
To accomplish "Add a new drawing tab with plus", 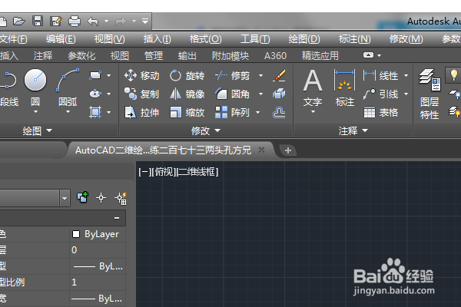I will tap(288, 150).
